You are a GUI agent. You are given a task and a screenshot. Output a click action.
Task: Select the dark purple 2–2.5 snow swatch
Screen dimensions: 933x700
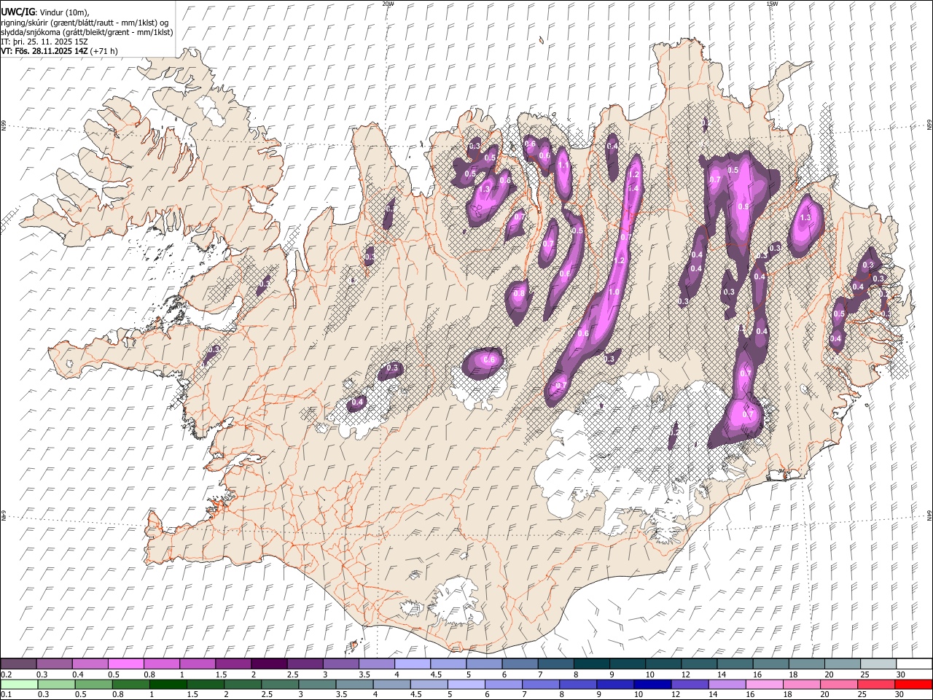(x=269, y=664)
